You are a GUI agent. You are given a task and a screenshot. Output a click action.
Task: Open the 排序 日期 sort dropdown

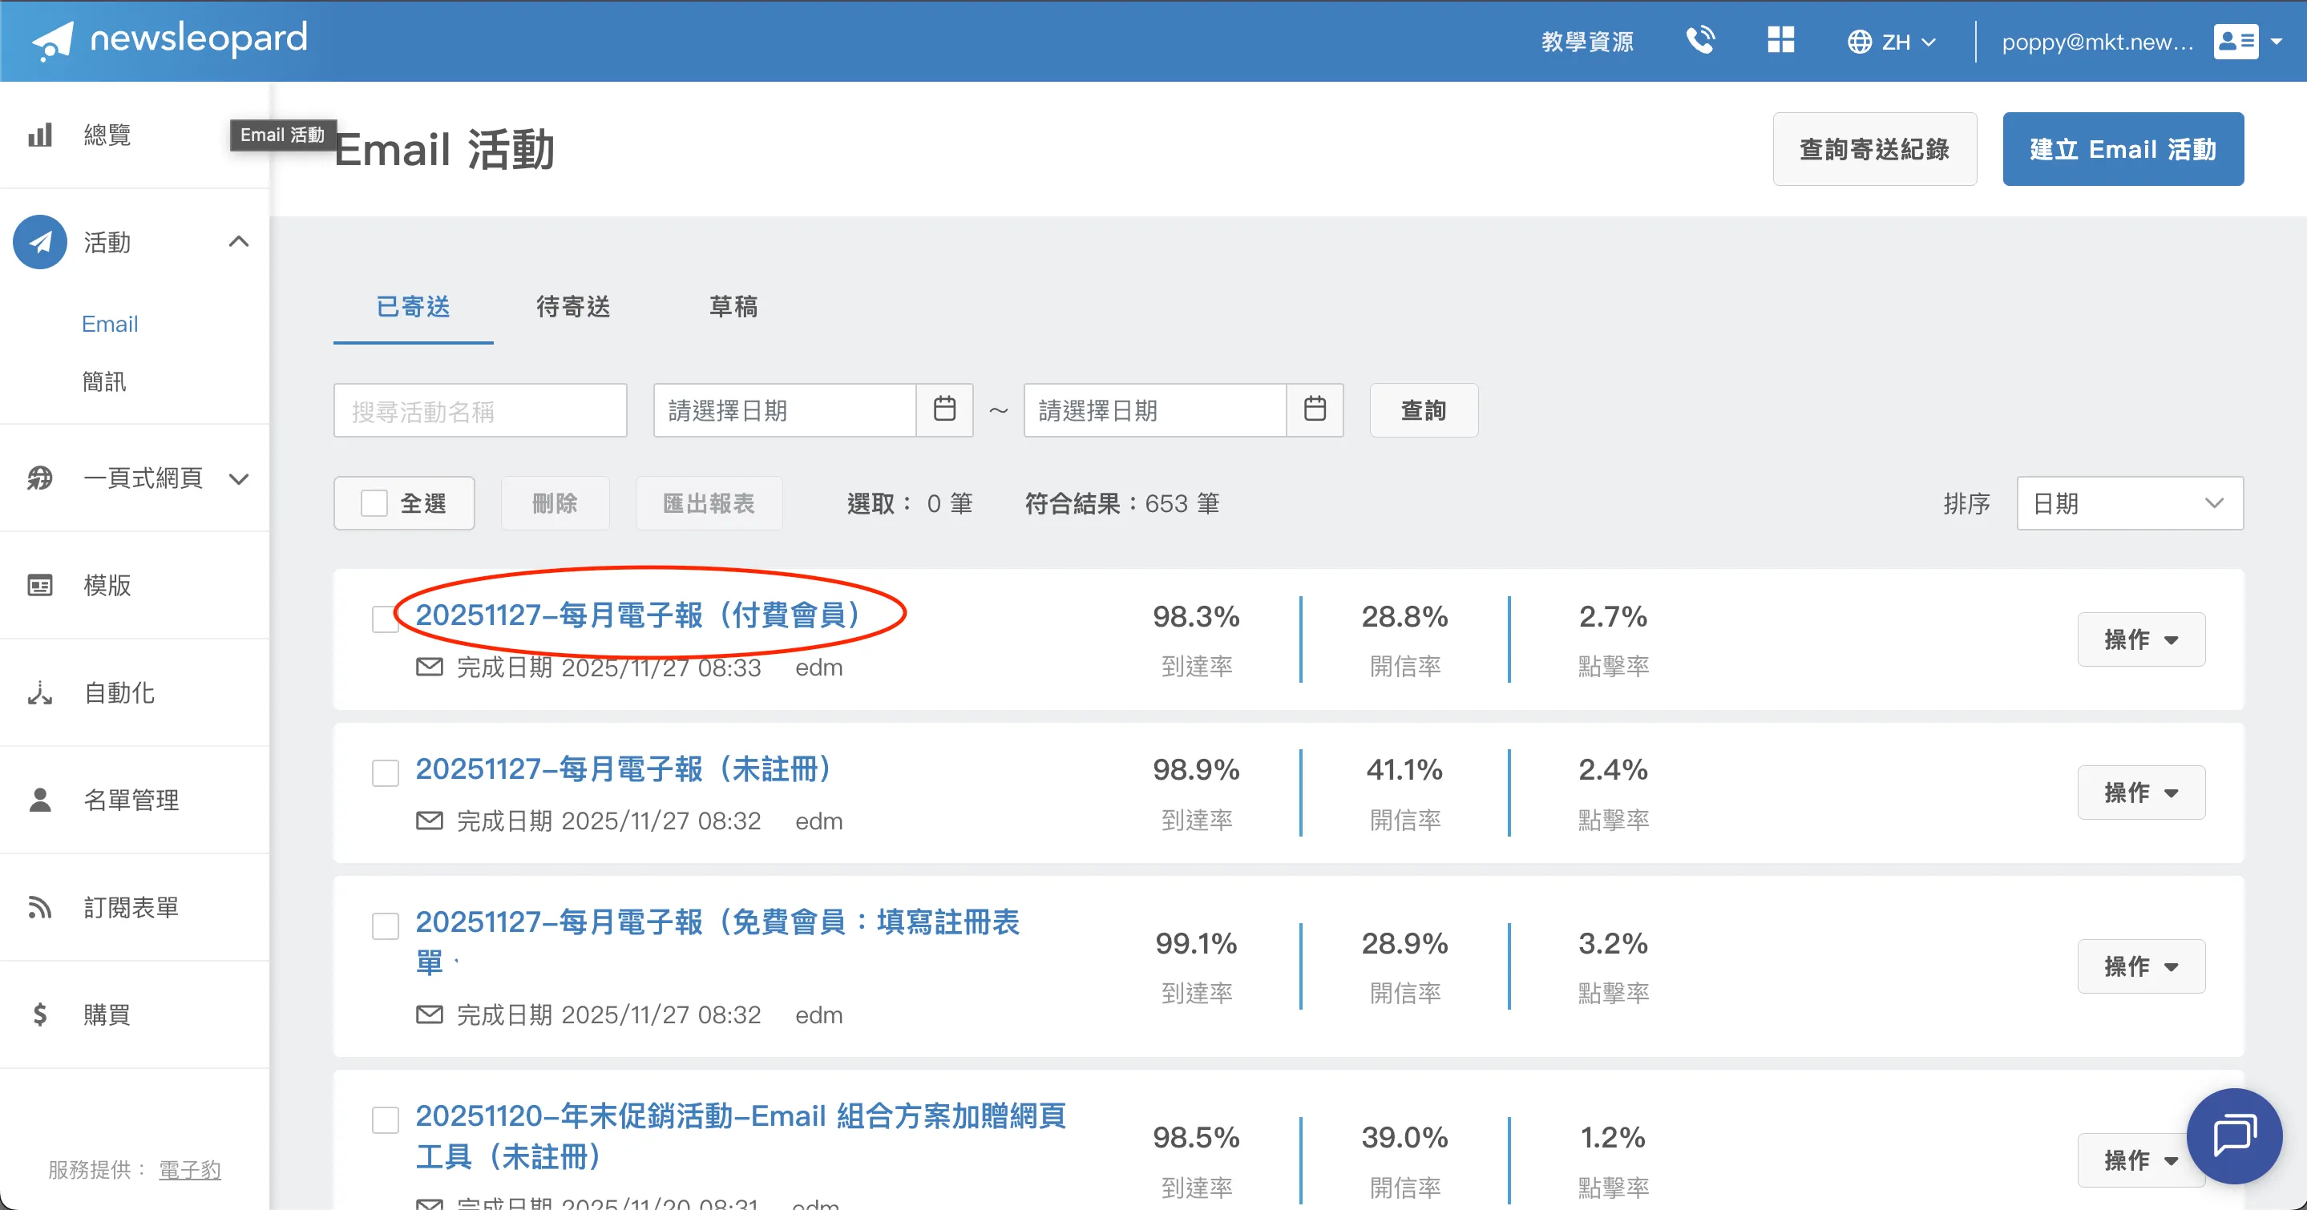tap(2129, 503)
